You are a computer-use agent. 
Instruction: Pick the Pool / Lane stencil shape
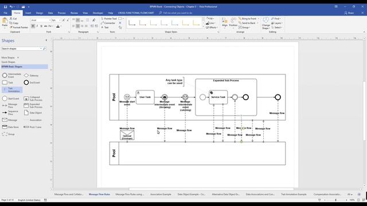pyautogui.click(x=33, y=127)
